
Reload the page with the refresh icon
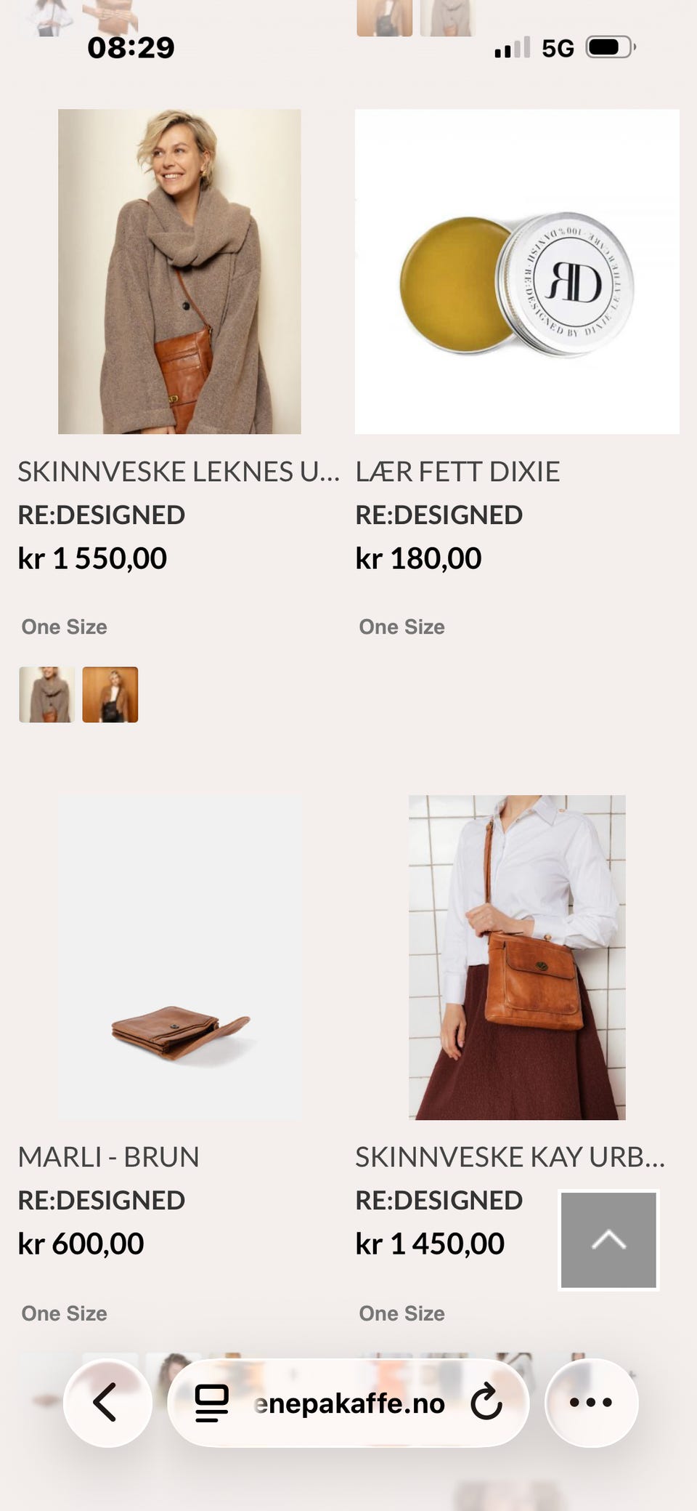coord(486,1402)
